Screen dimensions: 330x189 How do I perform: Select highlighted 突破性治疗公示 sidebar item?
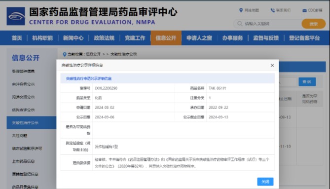[x=32, y=123]
